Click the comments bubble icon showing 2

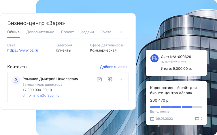pos(197,119)
